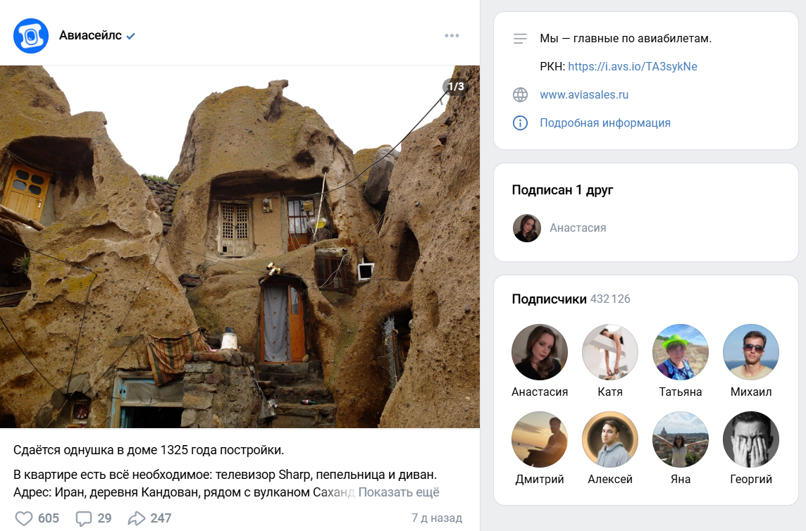Open the cave houses photo
The image size is (806, 531).
[240, 246]
